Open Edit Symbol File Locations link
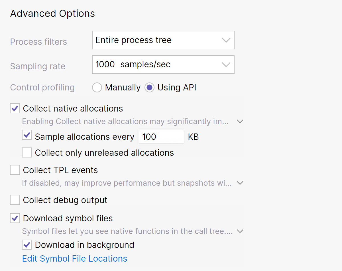The image size is (342, 271). pos(75,259)
